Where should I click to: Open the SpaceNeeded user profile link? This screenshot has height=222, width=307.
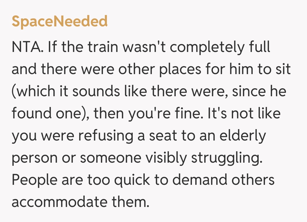click(x=60, y=21)
